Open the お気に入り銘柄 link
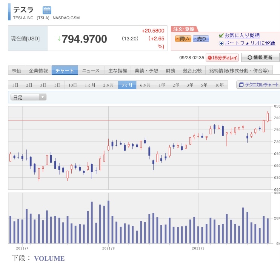280x263 pixels. 242,35
